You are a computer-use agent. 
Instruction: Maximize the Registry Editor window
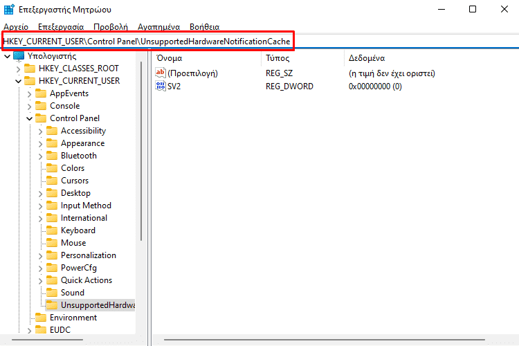pos(473,9)
